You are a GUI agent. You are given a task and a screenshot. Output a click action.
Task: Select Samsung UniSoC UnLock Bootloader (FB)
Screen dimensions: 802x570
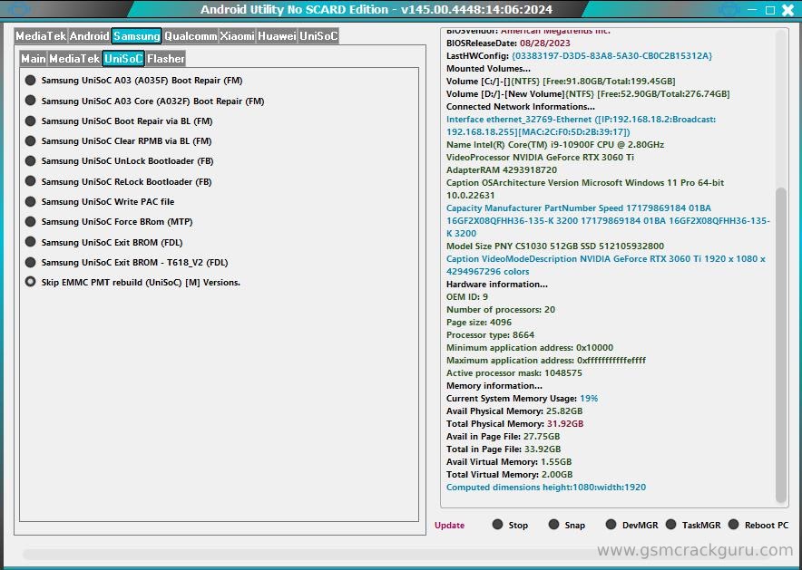pos(119,161)
